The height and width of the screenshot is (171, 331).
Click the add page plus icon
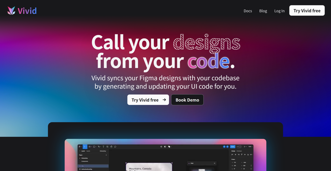point(106,155)
